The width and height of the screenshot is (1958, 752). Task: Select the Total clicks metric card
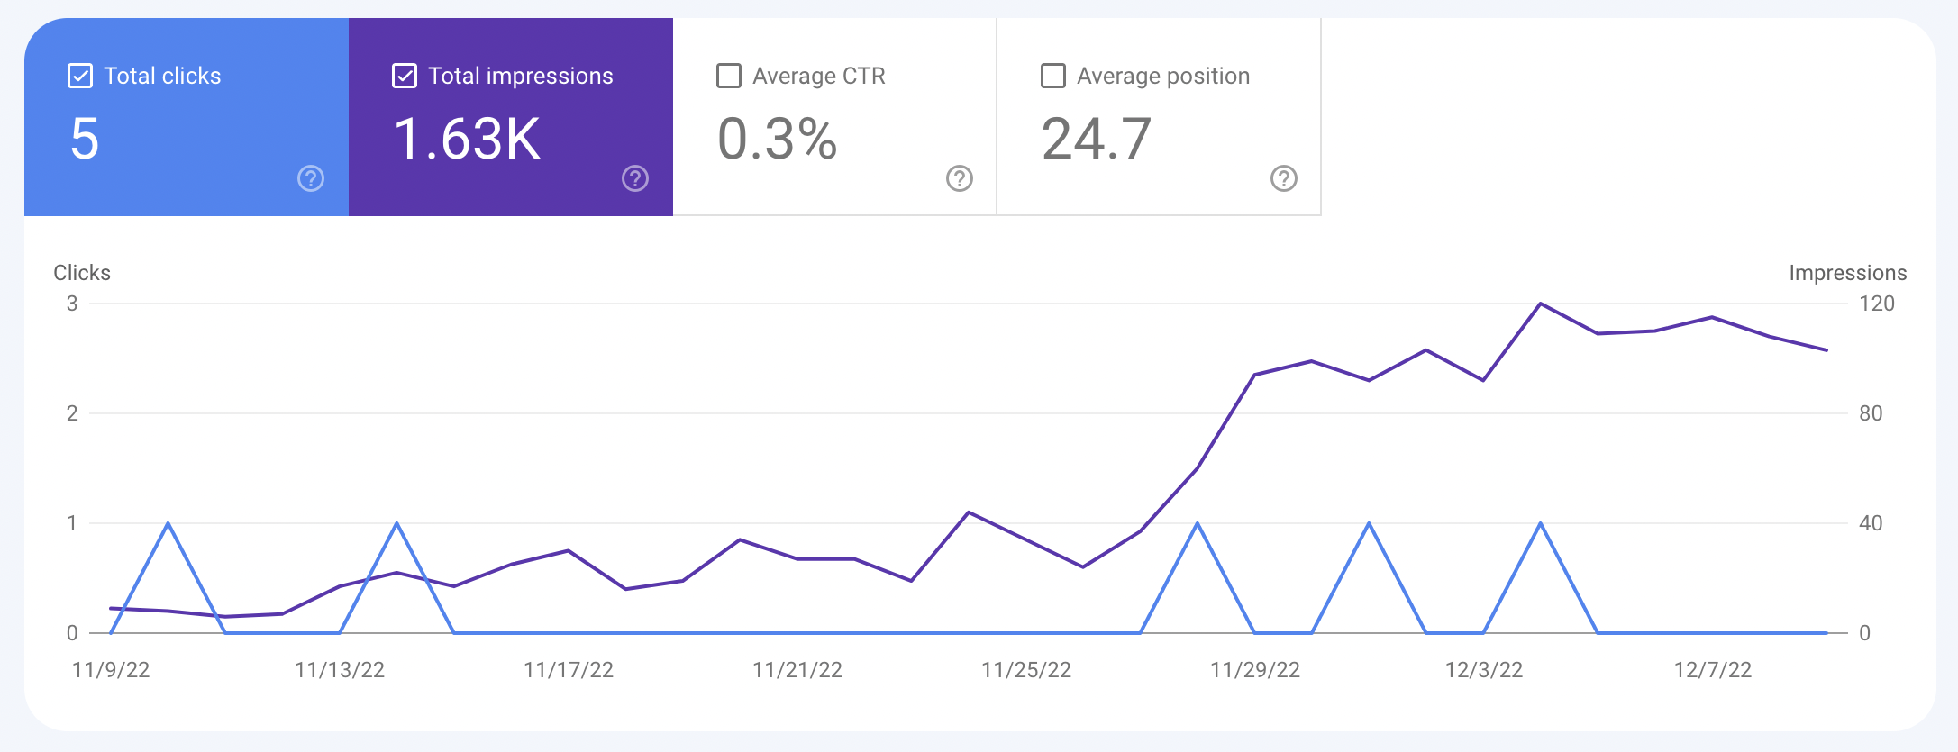click(x=187, y=117)
